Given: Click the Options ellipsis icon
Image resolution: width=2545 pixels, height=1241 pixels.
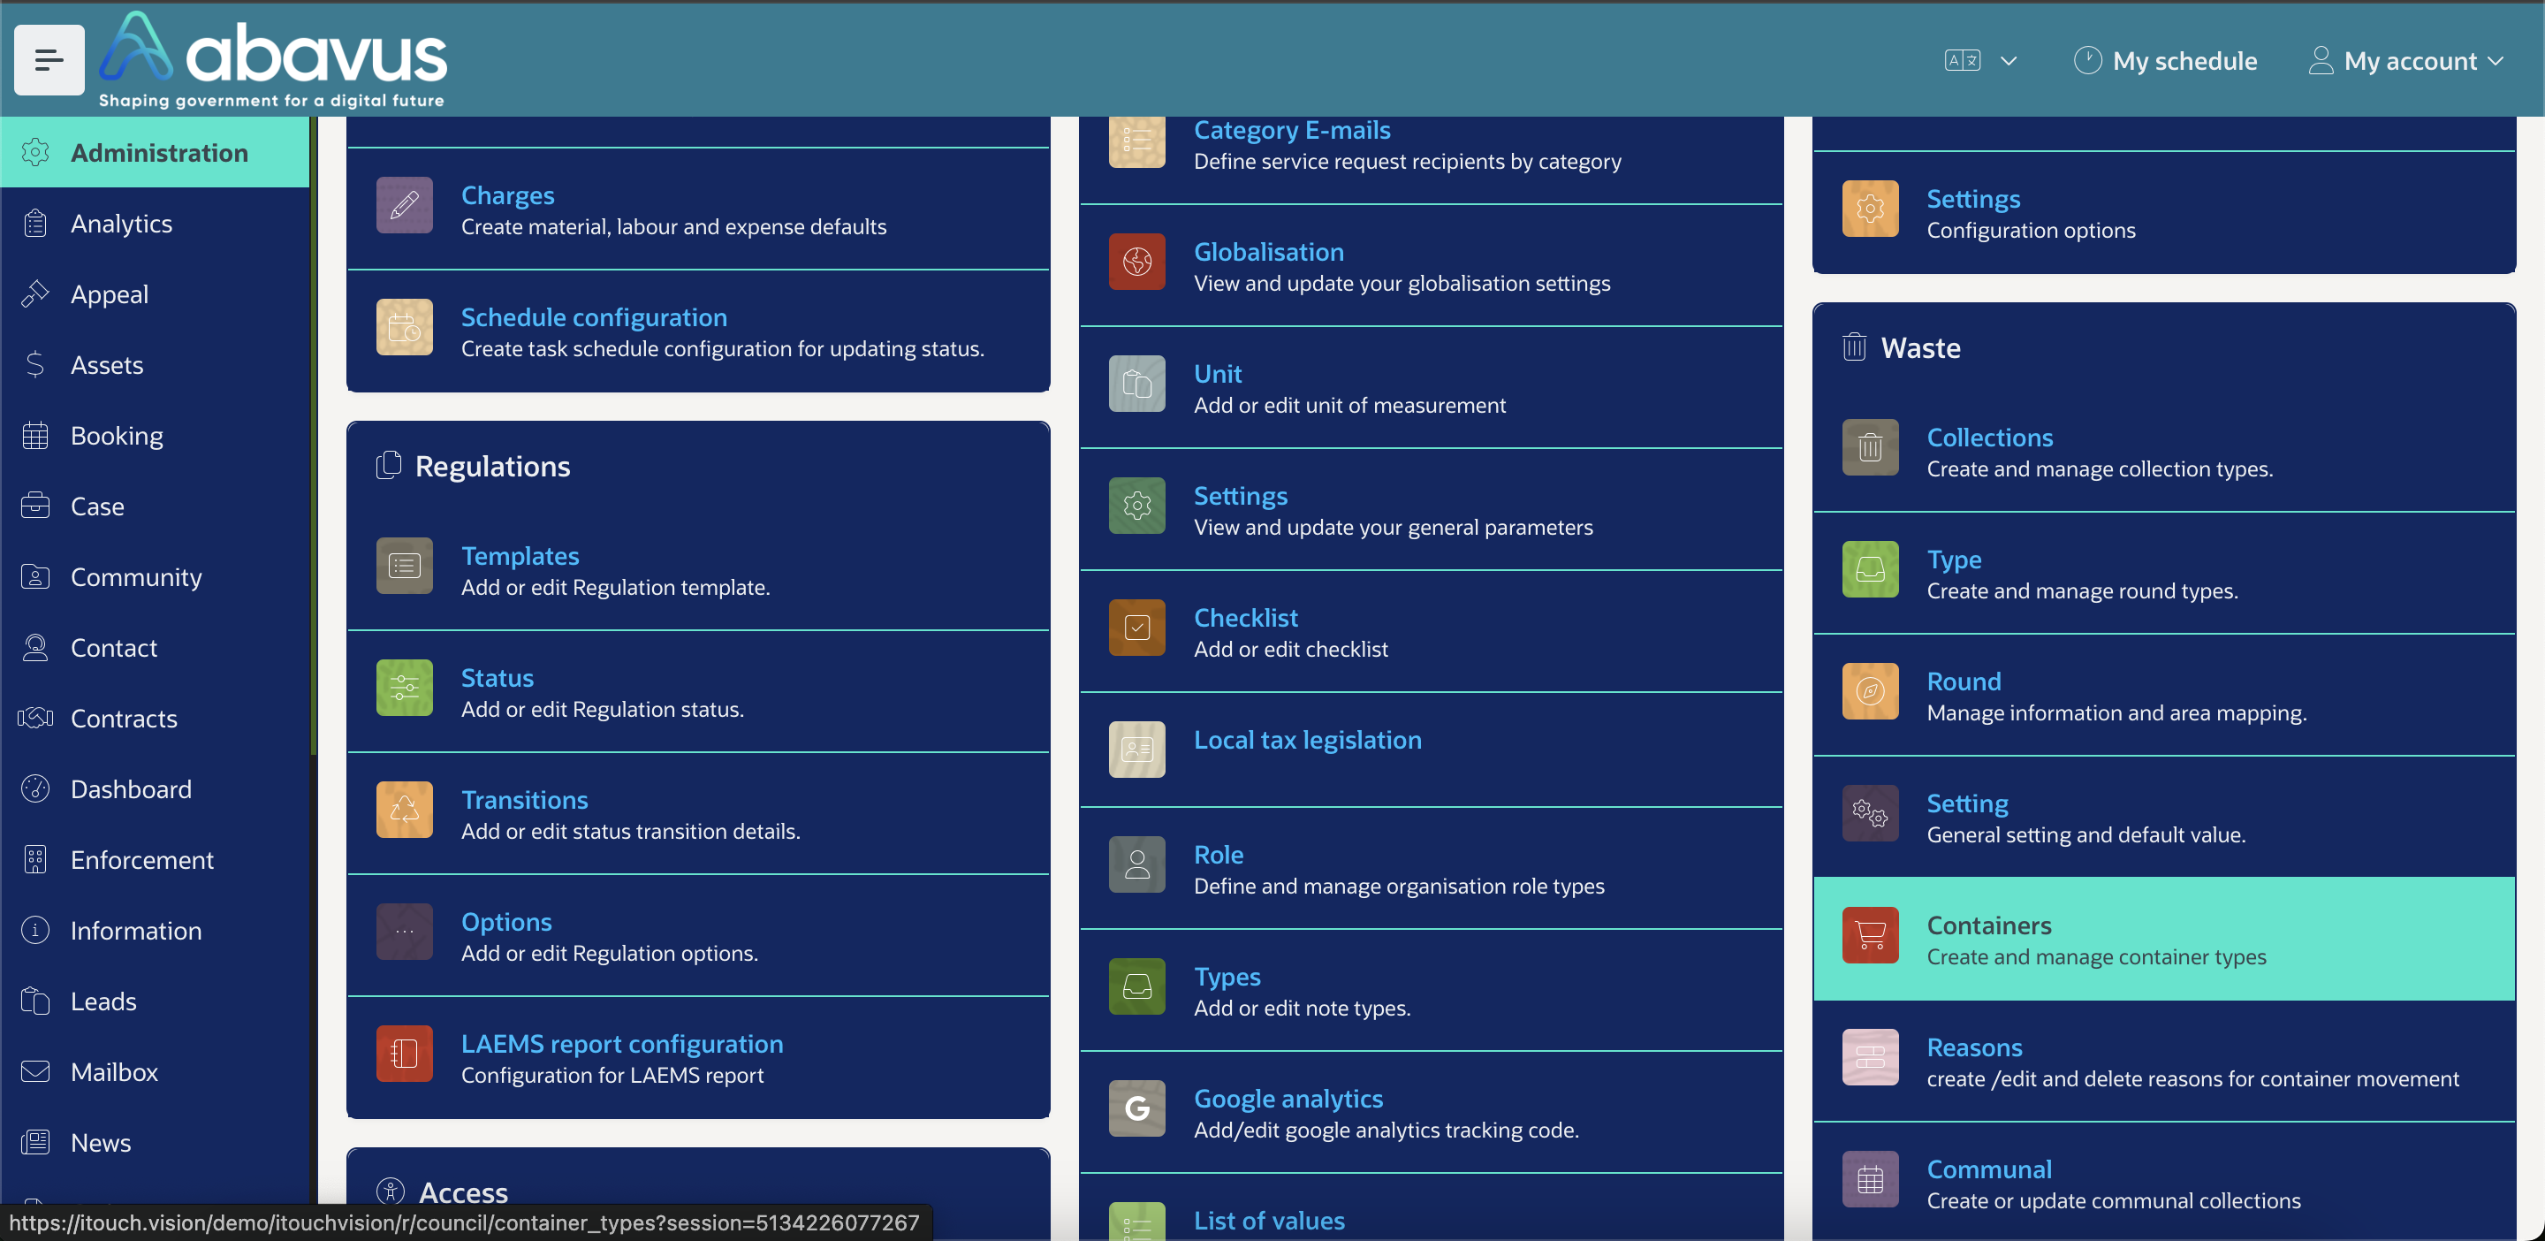Looking at the screenshot, I should (x=404, y=932).
